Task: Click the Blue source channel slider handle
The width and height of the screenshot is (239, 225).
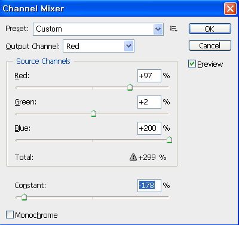Action: 169,140
